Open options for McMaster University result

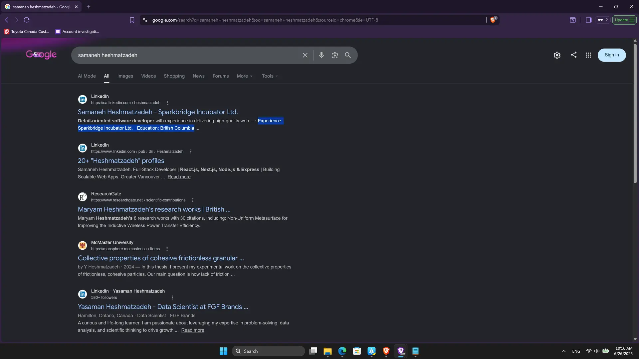(x=167, y=249)
